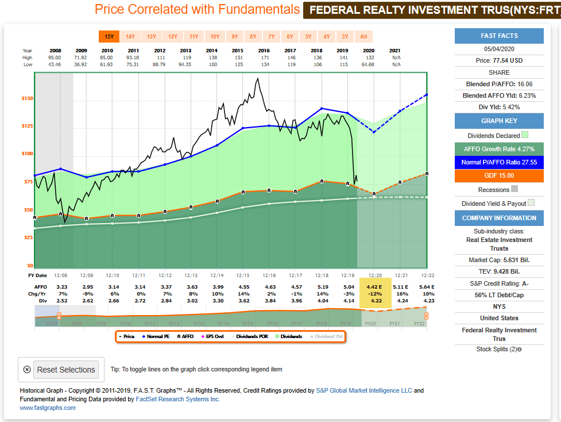
Task: Click the GRAPH KEY panel header
Action: [x=499, y=121]
